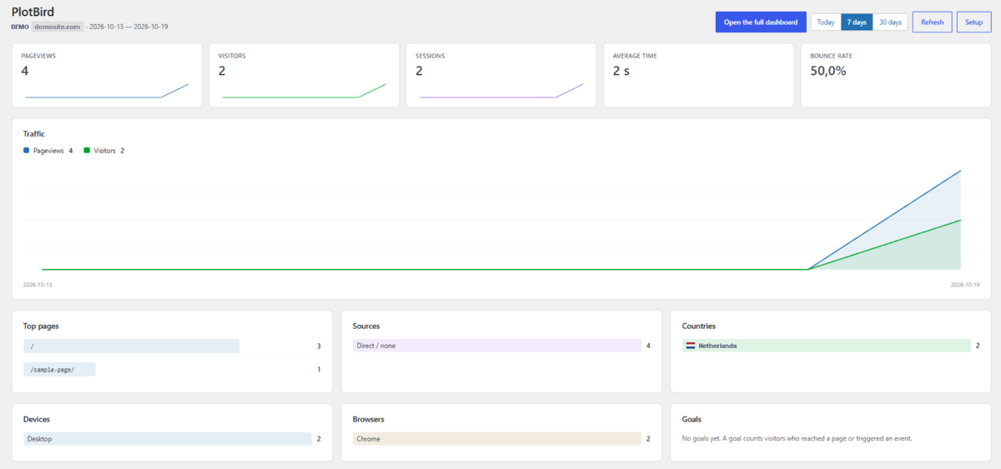The image size is (1001, 469).
Task: Click the Traffic chart heading
Action: click(34, 133)
